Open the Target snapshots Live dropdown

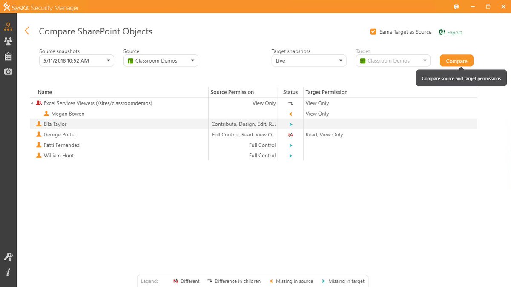[x=309, y=61]
